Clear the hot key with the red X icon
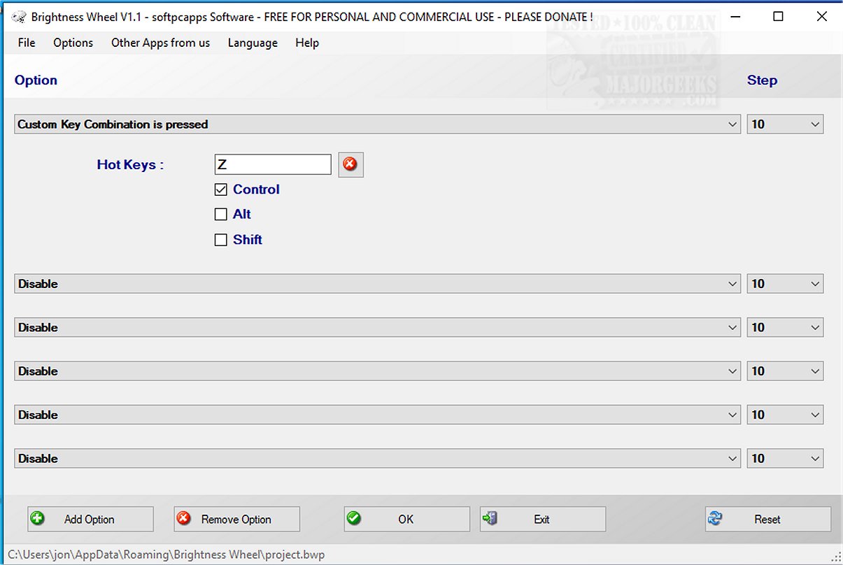This screenshot has height=565, width=843. point(350,164)
